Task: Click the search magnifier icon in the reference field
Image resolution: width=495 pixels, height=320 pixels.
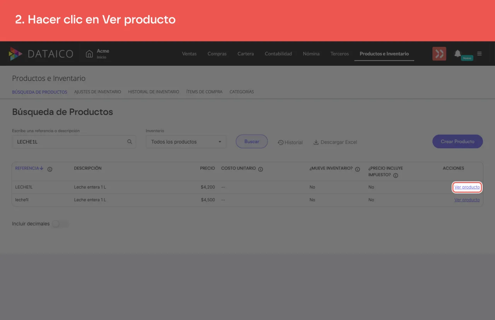Action: [130, 142]
